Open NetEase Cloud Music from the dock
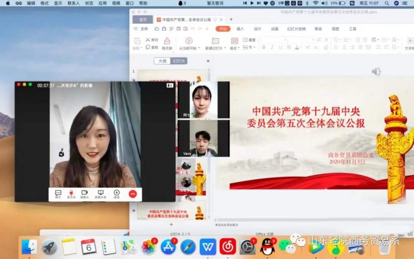Image resolution: width=414 pixels, height=259 pixels. (x=228, y=247)
